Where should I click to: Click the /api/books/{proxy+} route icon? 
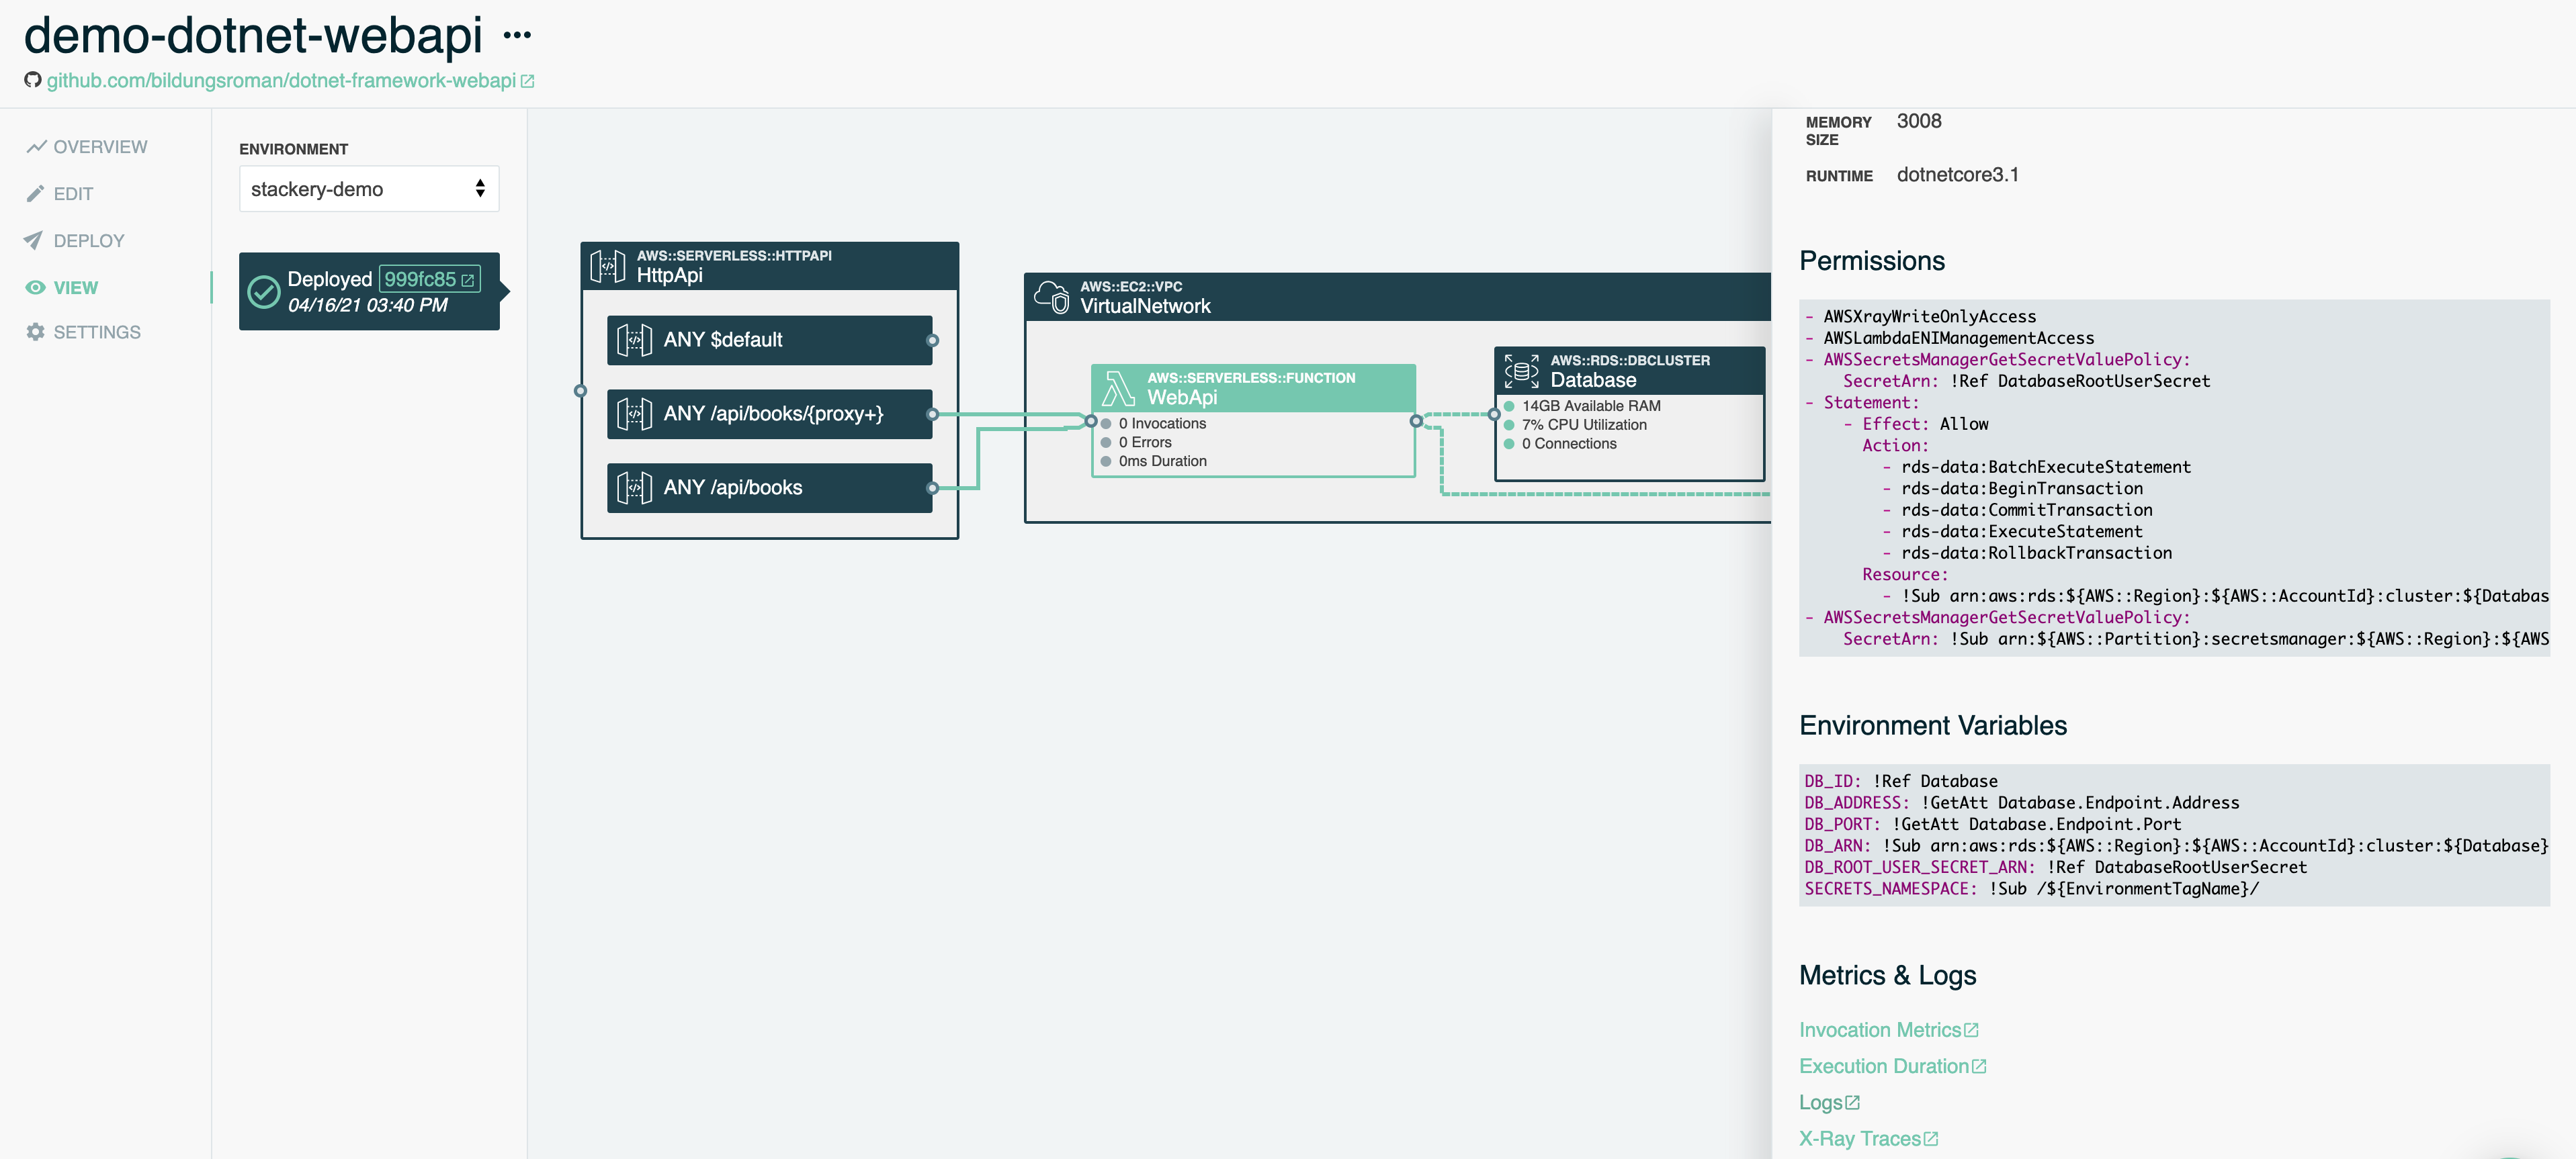point(634,414)
